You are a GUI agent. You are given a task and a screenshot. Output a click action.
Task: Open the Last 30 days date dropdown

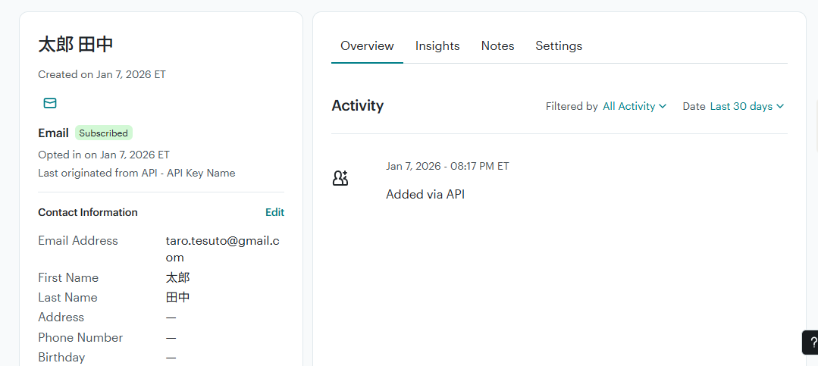coord(746,107)
